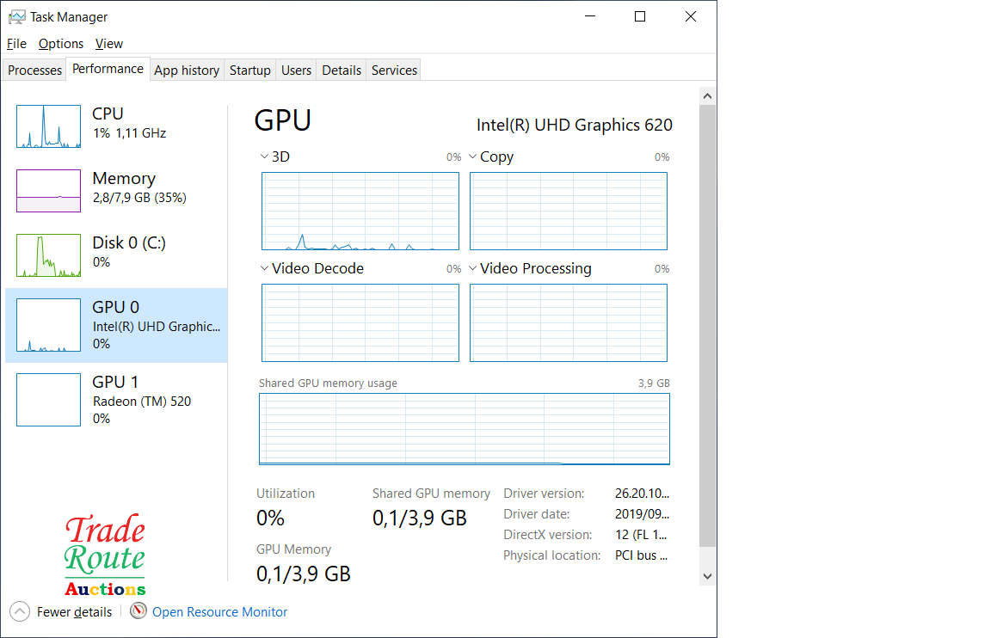The height and width of the screenshot is (638, 991).
Task: Click the Resource Monitor gauge icon
Action: [x=138, y=611]
